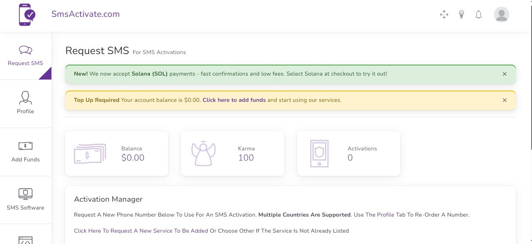Screen dimensions: 532x244
Task: Click the 'Balance' card label
Action: (132, 148)
